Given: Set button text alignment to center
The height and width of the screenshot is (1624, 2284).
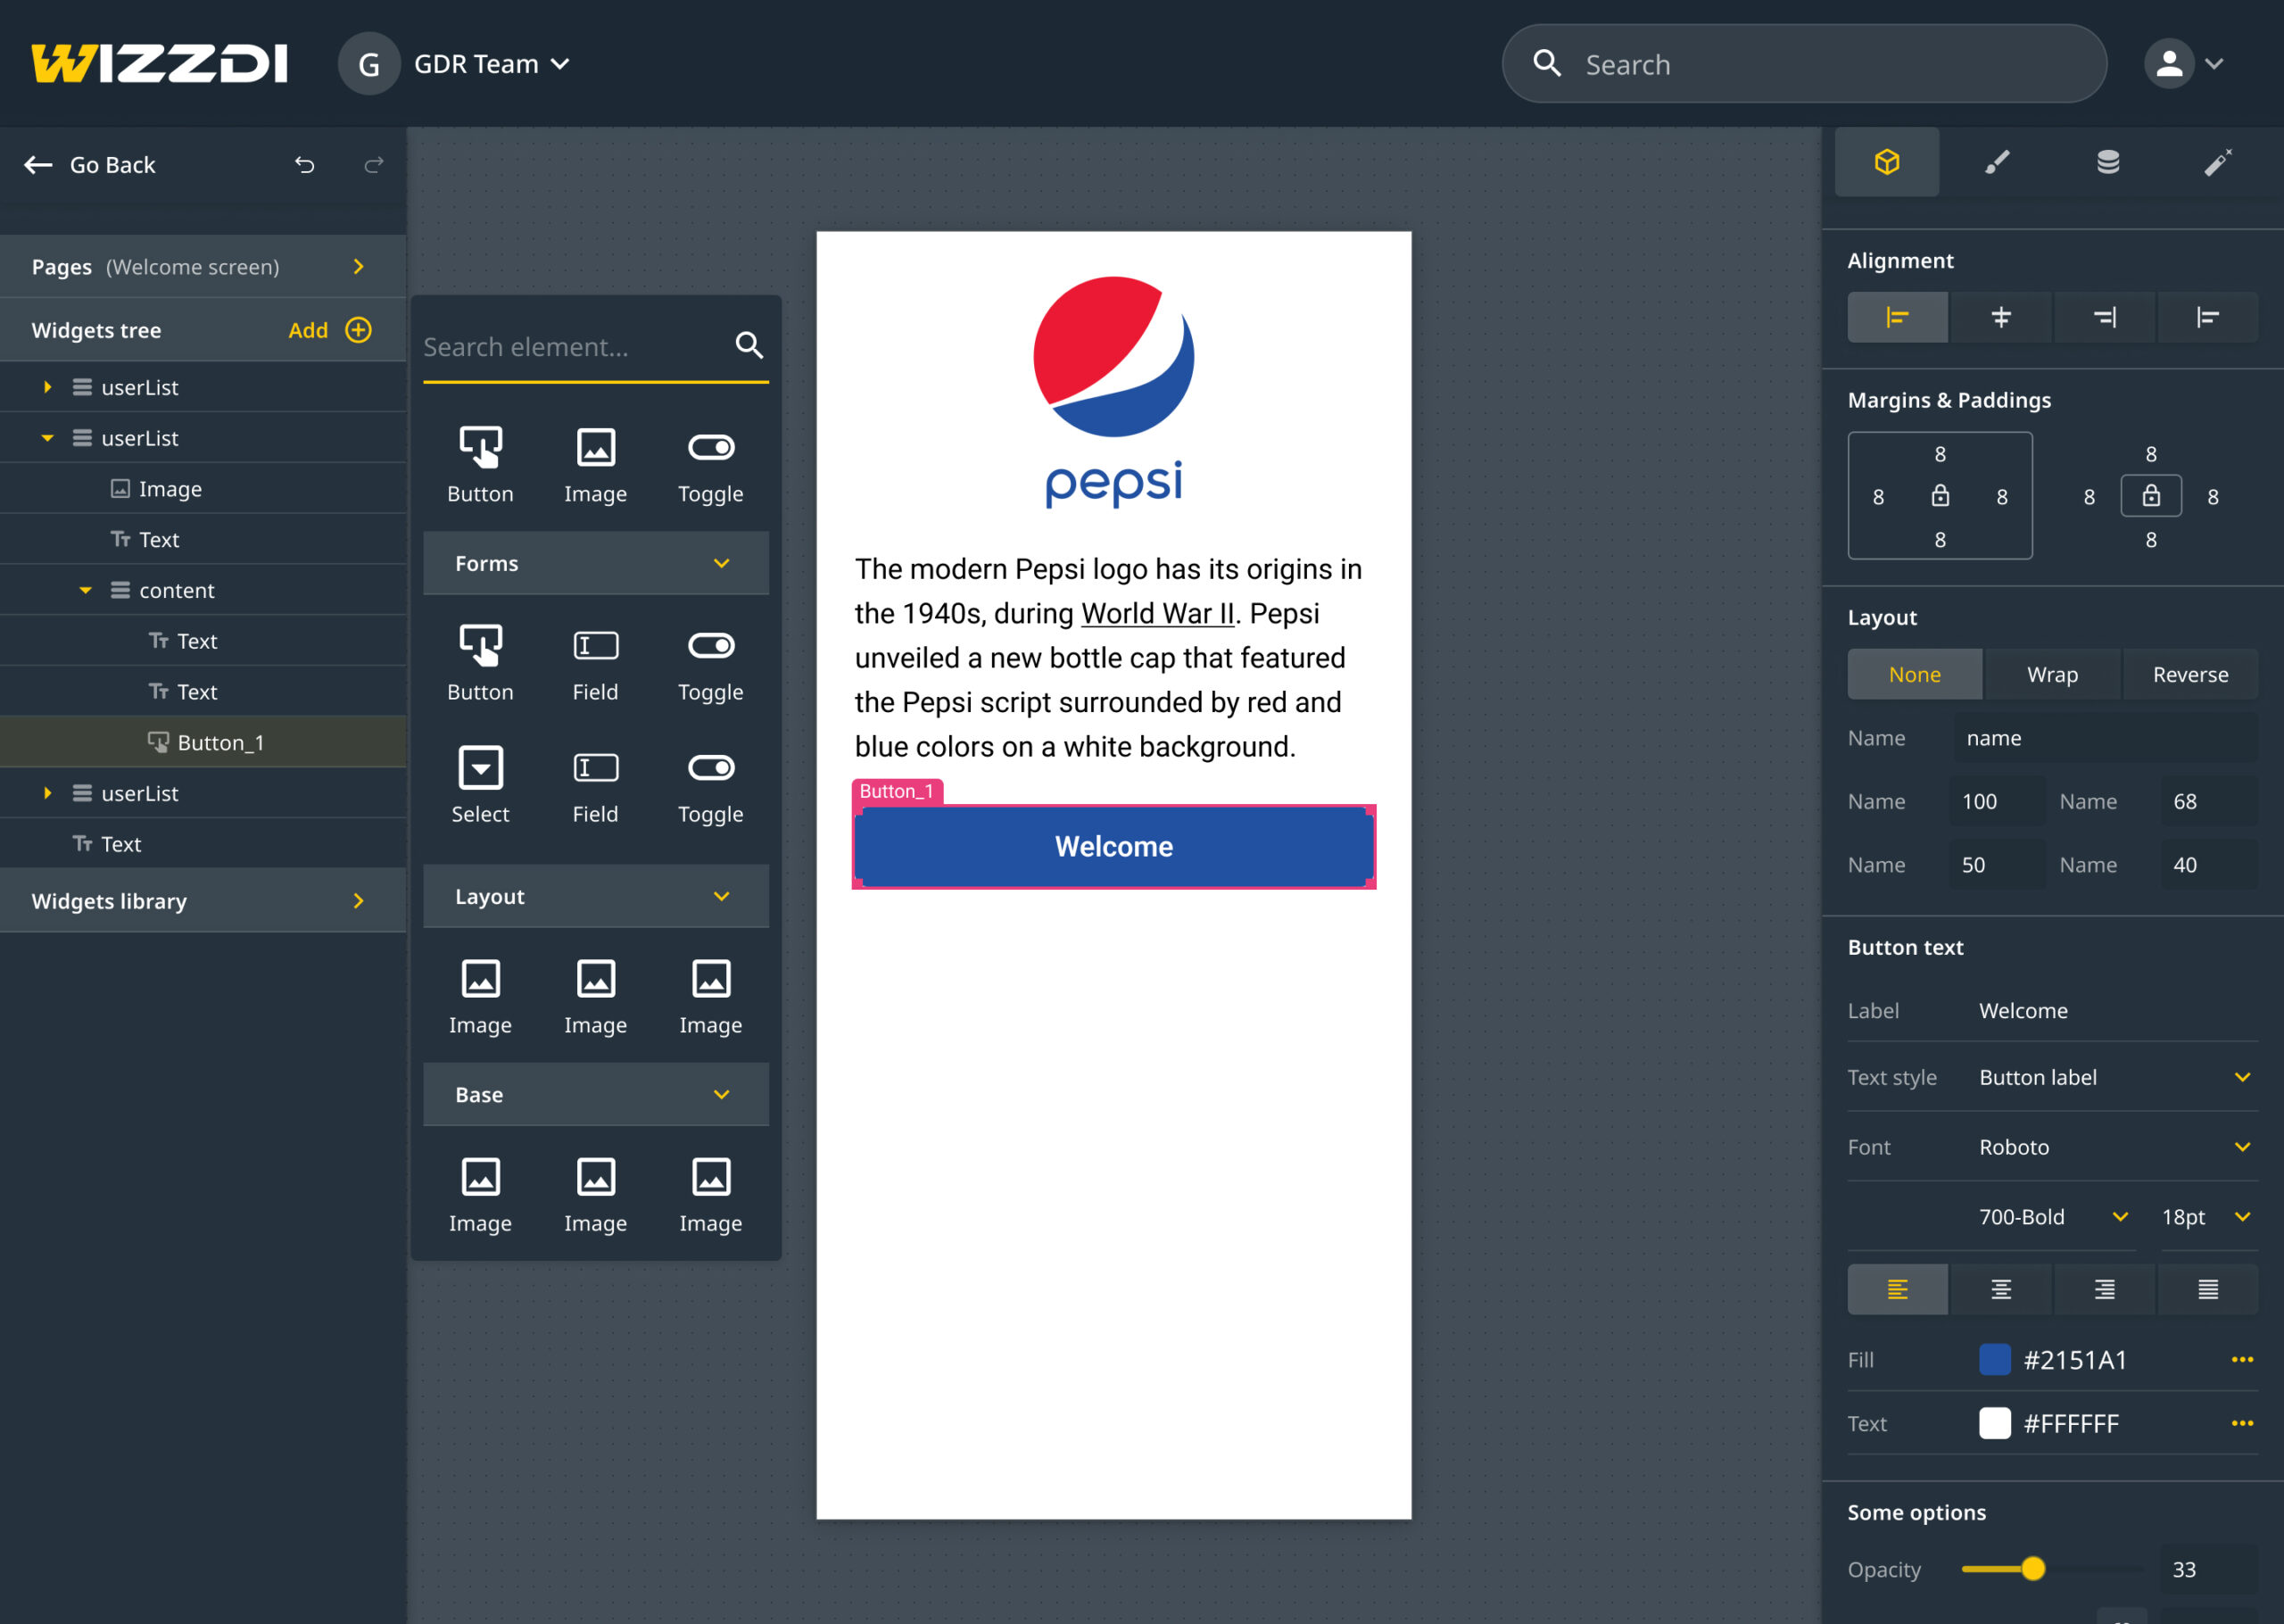Looking at the screenshot, I should click(2001, 1289).
